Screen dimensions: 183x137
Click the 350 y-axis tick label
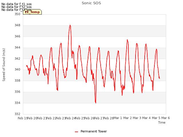pyautogui.click(x=17, y=14)
